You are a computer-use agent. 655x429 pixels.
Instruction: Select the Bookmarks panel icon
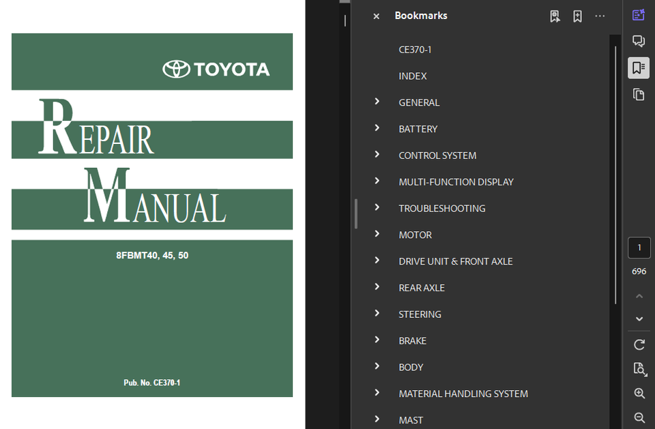[639, 68]
